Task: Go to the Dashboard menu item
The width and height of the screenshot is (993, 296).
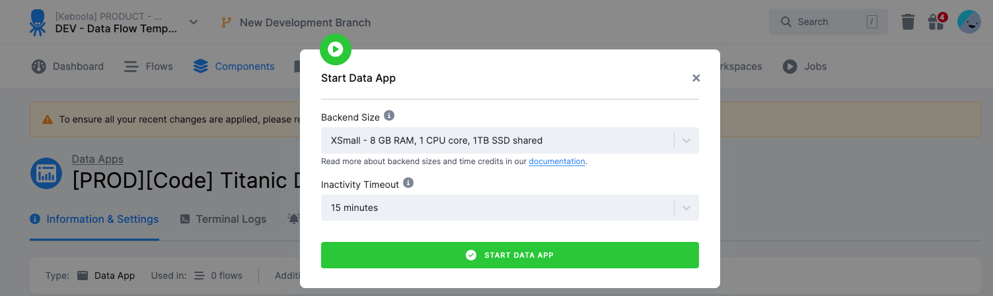Action: coord(68,67)
